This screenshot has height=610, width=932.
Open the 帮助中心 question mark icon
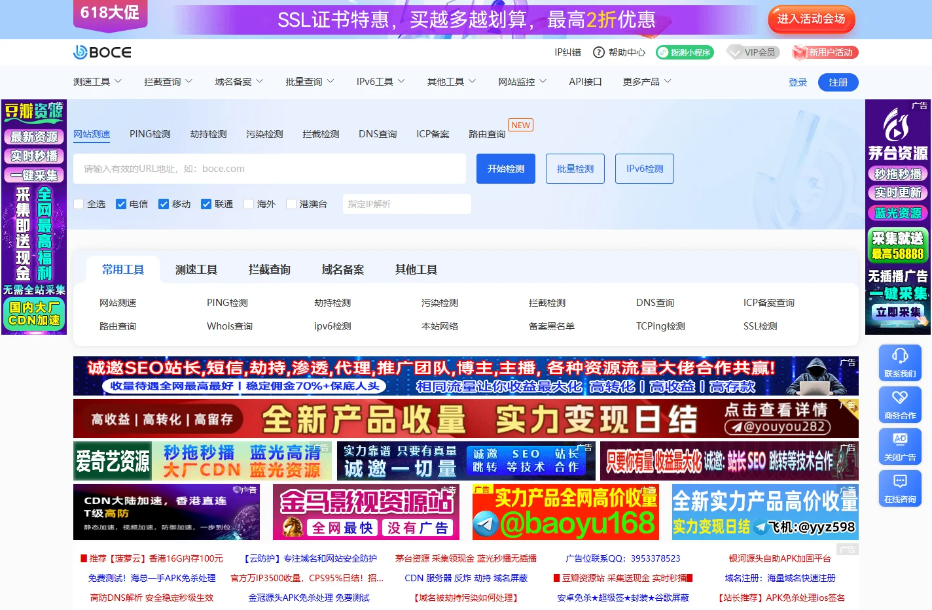[598, 52]
